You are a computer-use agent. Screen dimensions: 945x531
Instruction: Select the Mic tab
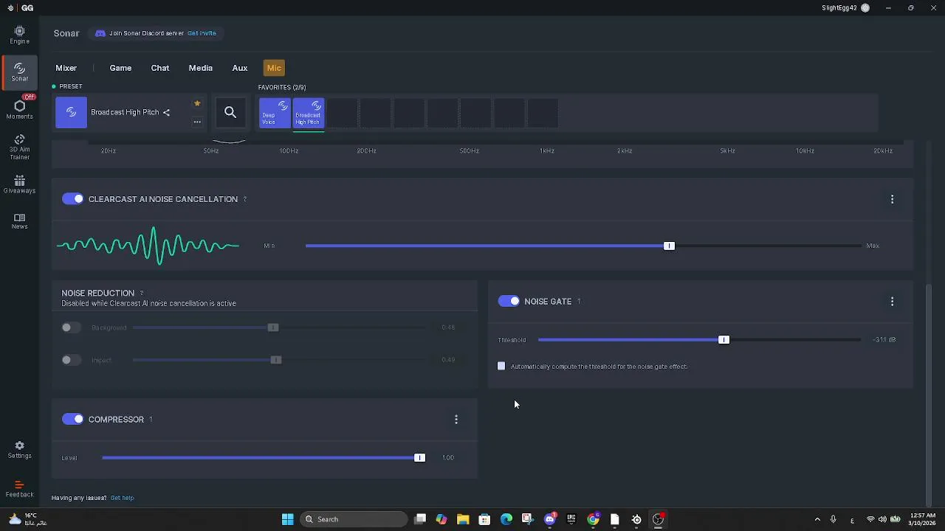coord(274,68)
